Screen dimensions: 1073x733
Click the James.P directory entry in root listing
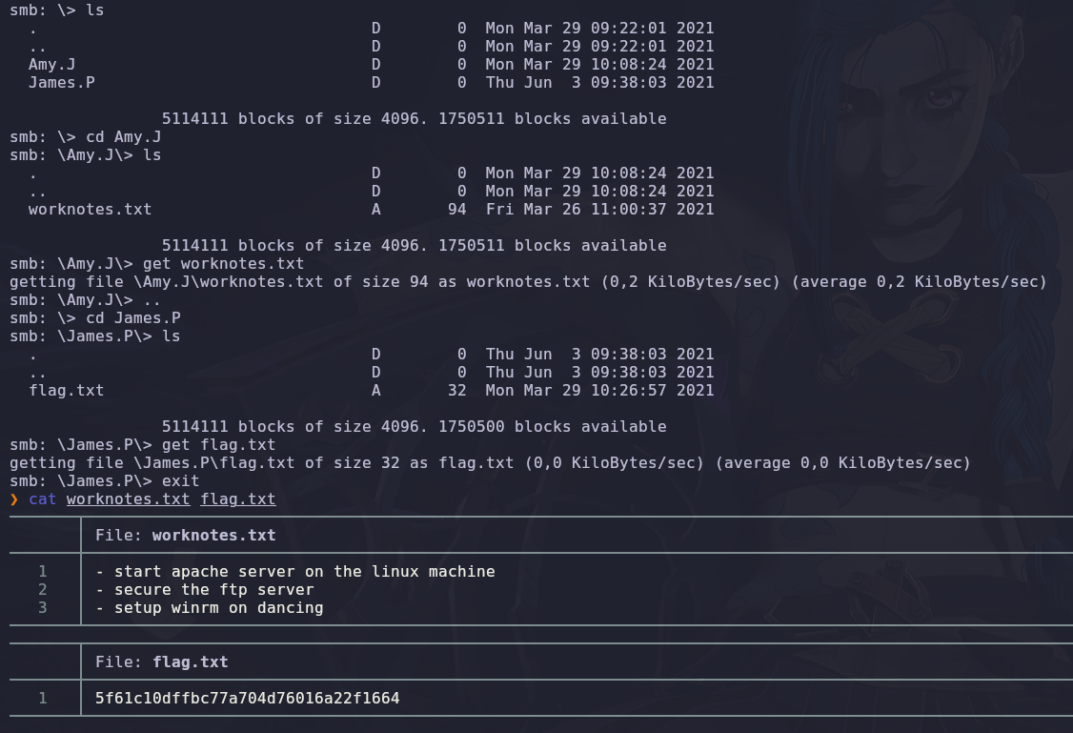pyautogui.click(x=61, y=82)
